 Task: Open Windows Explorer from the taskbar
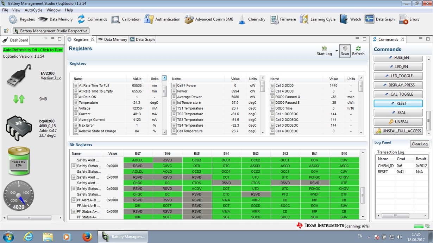tap(48, 237)
